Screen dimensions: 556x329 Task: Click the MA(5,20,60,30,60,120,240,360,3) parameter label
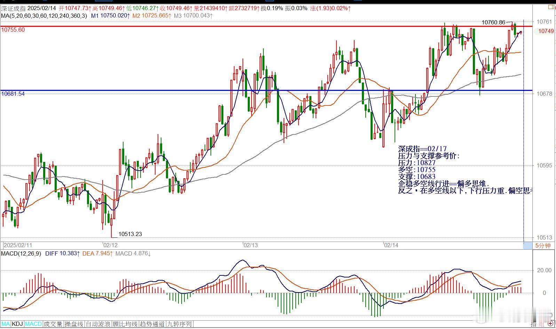coord(44,15)
